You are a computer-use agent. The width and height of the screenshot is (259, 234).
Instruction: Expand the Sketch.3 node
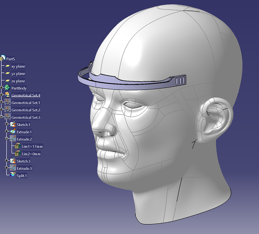pyautogui.click(x=6, y=160)
